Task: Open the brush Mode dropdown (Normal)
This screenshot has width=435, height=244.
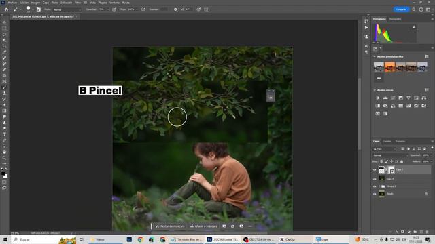Action: 67,9
